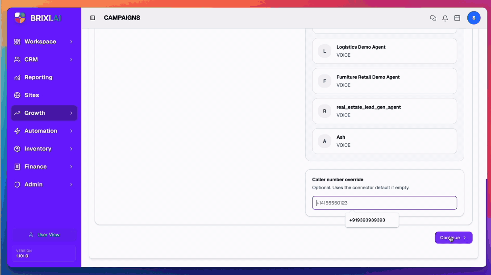Expand the Automation menu chevron
This screenshot has width=491, height=275.
[x=71, y=131]
